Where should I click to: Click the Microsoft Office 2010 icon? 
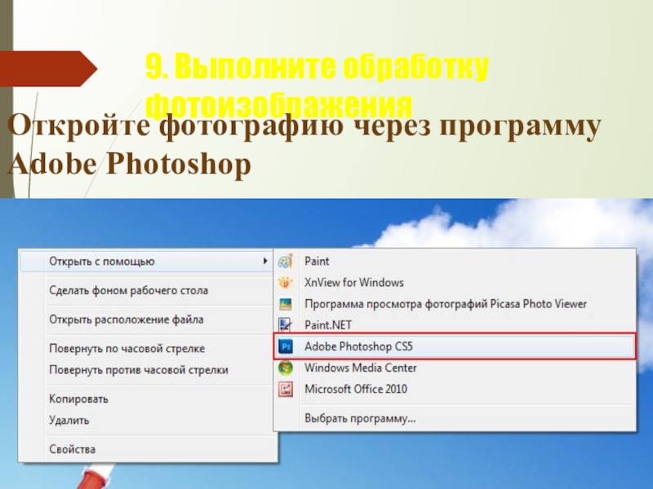click(286, 390)
